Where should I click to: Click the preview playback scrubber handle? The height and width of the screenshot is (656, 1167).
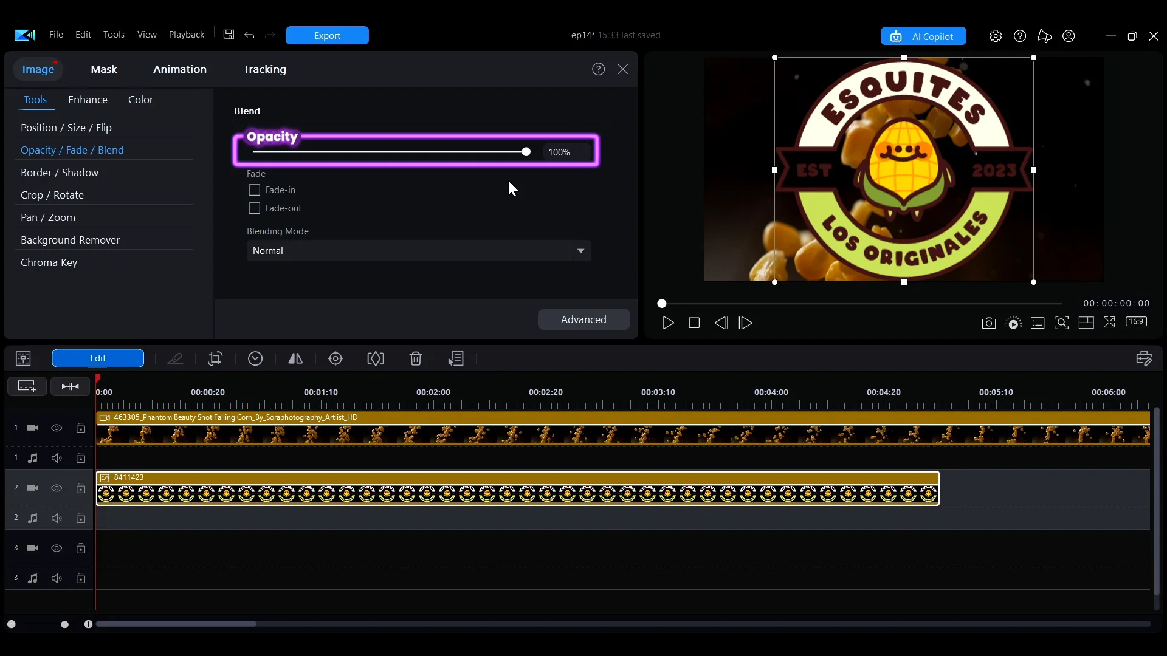pyautogui.click(x=662, y=304)
